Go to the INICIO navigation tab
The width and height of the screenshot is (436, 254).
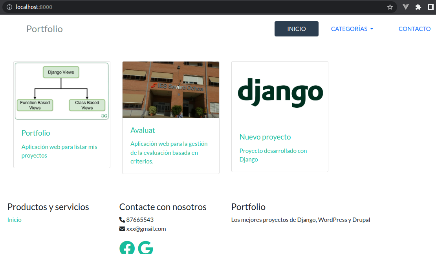(296, 29)
